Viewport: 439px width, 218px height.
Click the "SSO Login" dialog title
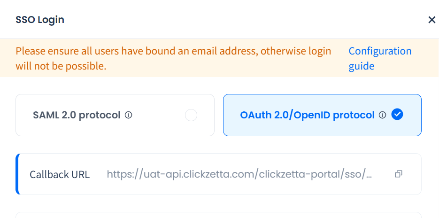pos(40,20)
